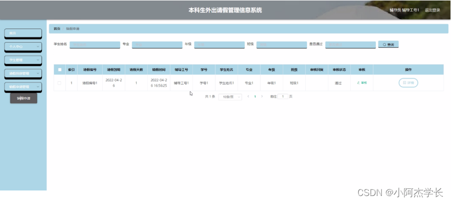Click the 请假编号 column header

pos(90,70)
